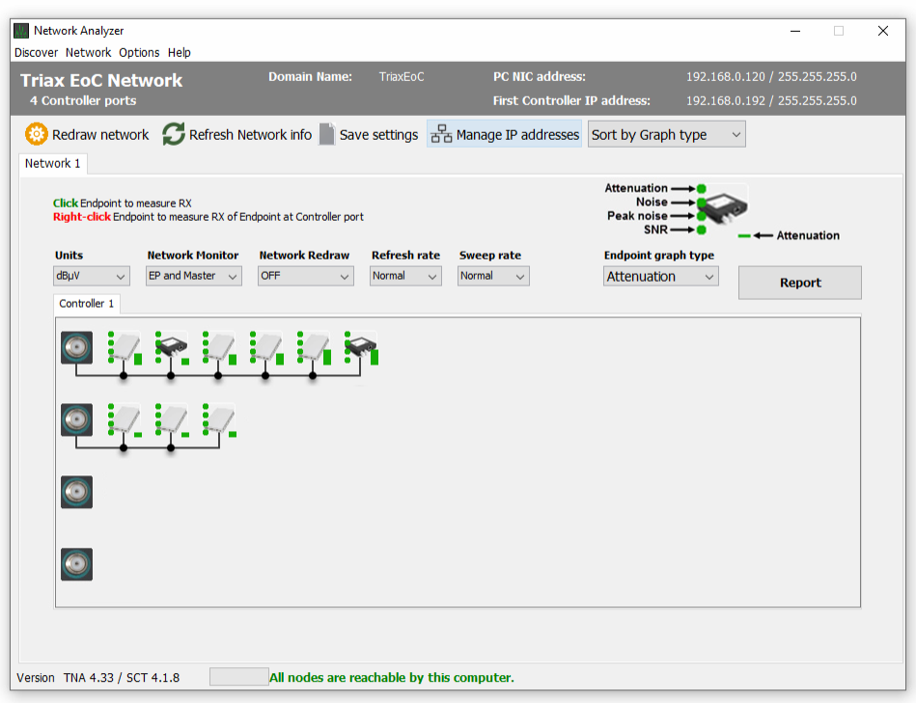Click the TriaxEoC domain name value

click(x=402, y=77)
